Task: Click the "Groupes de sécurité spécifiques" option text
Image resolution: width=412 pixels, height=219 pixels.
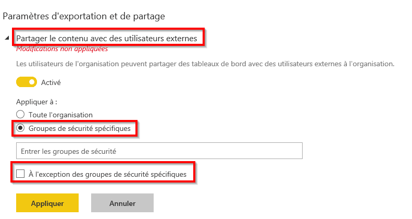Action: tap(79, 128)
